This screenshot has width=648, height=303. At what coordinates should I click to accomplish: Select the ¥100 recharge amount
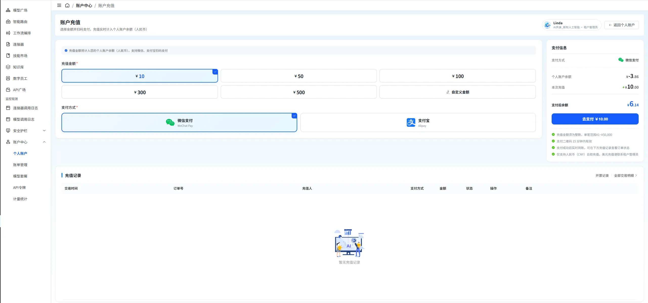point(458,76)
